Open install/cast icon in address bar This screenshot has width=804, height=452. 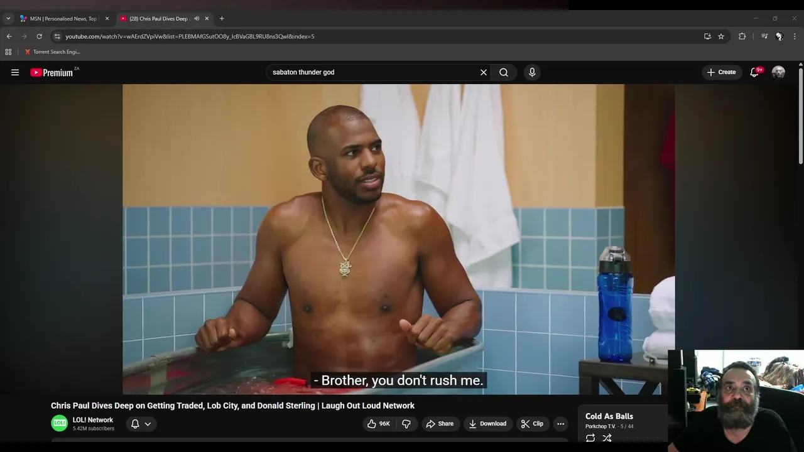click(707, 36)
